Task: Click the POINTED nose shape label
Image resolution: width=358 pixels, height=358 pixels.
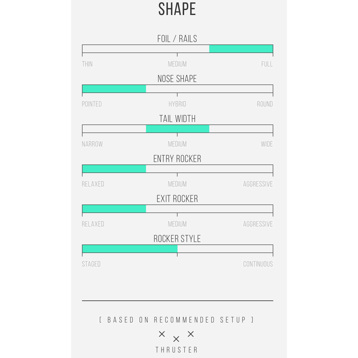Action: click(92, 104)
